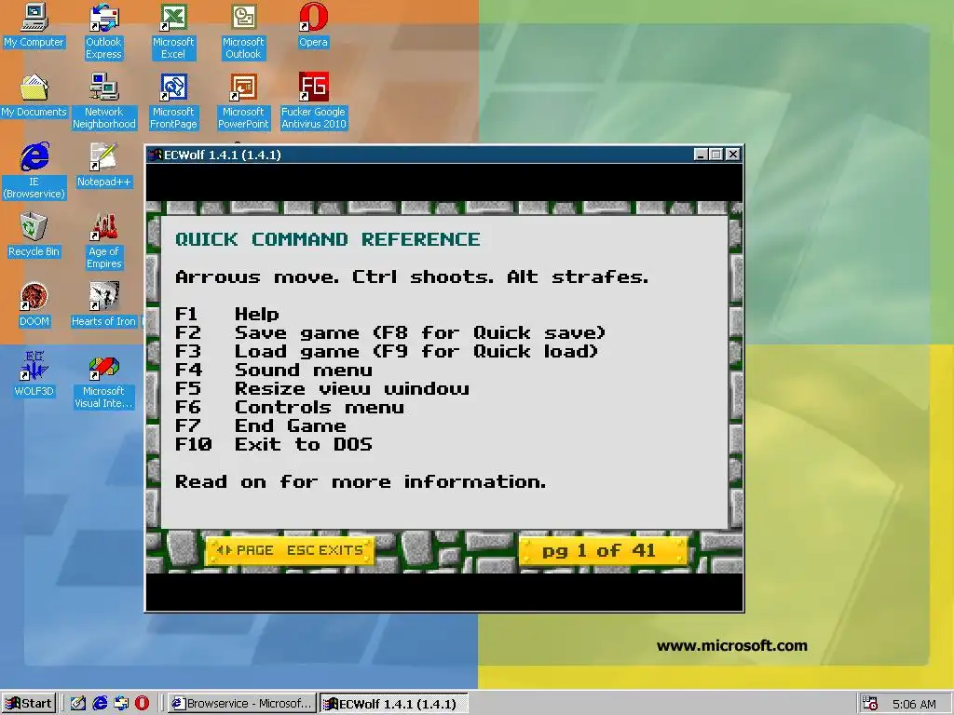This screenshot has height=715, width=954.
Task: Launch DOOM desktop shortcut
Action: (x=34, y=304)
